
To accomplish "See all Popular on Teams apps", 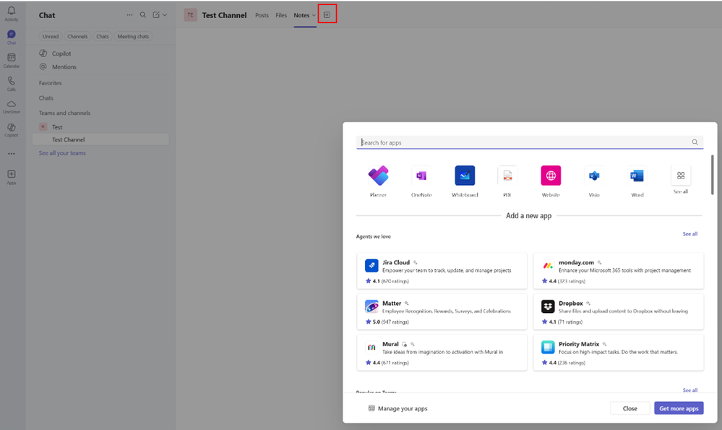I will coord(689,390).
